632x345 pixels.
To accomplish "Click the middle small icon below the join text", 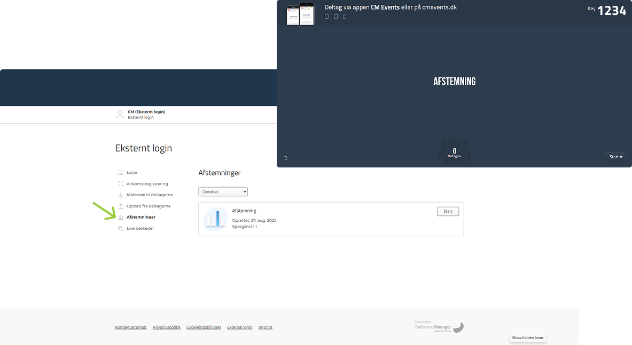I will click(335, 17).
